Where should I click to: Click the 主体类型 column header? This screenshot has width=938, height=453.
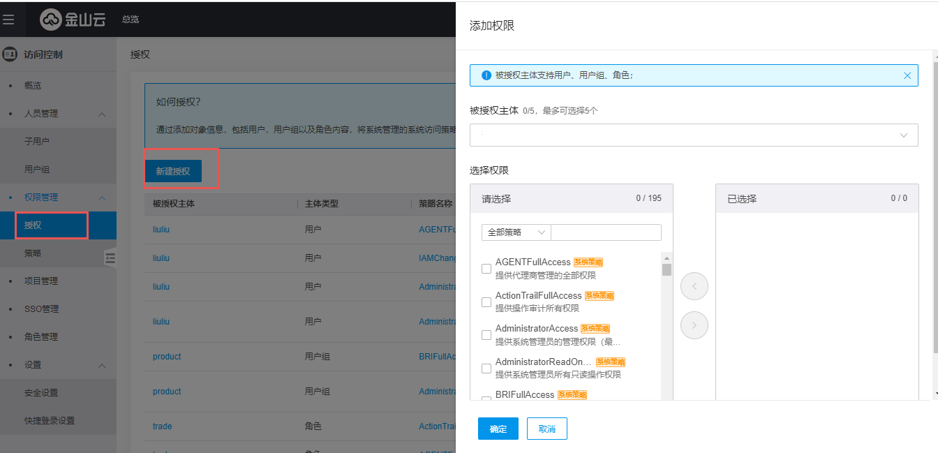[x=322, y=204]
